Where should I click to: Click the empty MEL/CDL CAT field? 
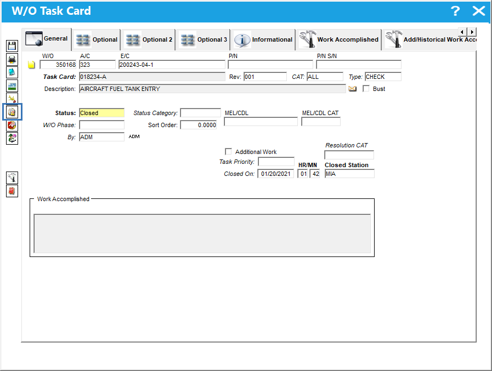[321, 122]
